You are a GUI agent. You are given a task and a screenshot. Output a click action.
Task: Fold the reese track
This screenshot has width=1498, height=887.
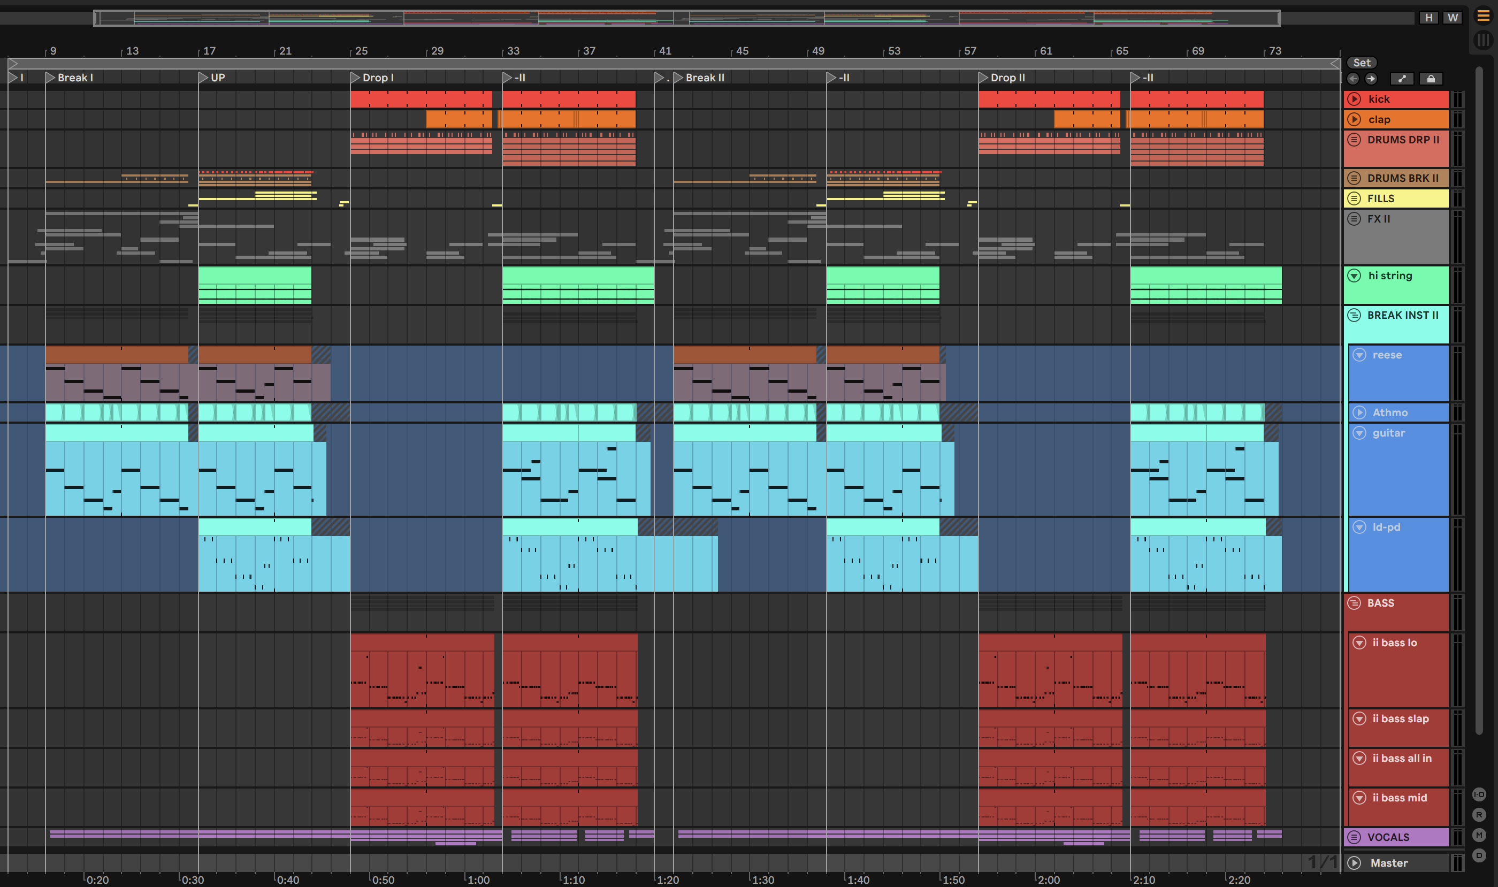[x=1359, y=355]
